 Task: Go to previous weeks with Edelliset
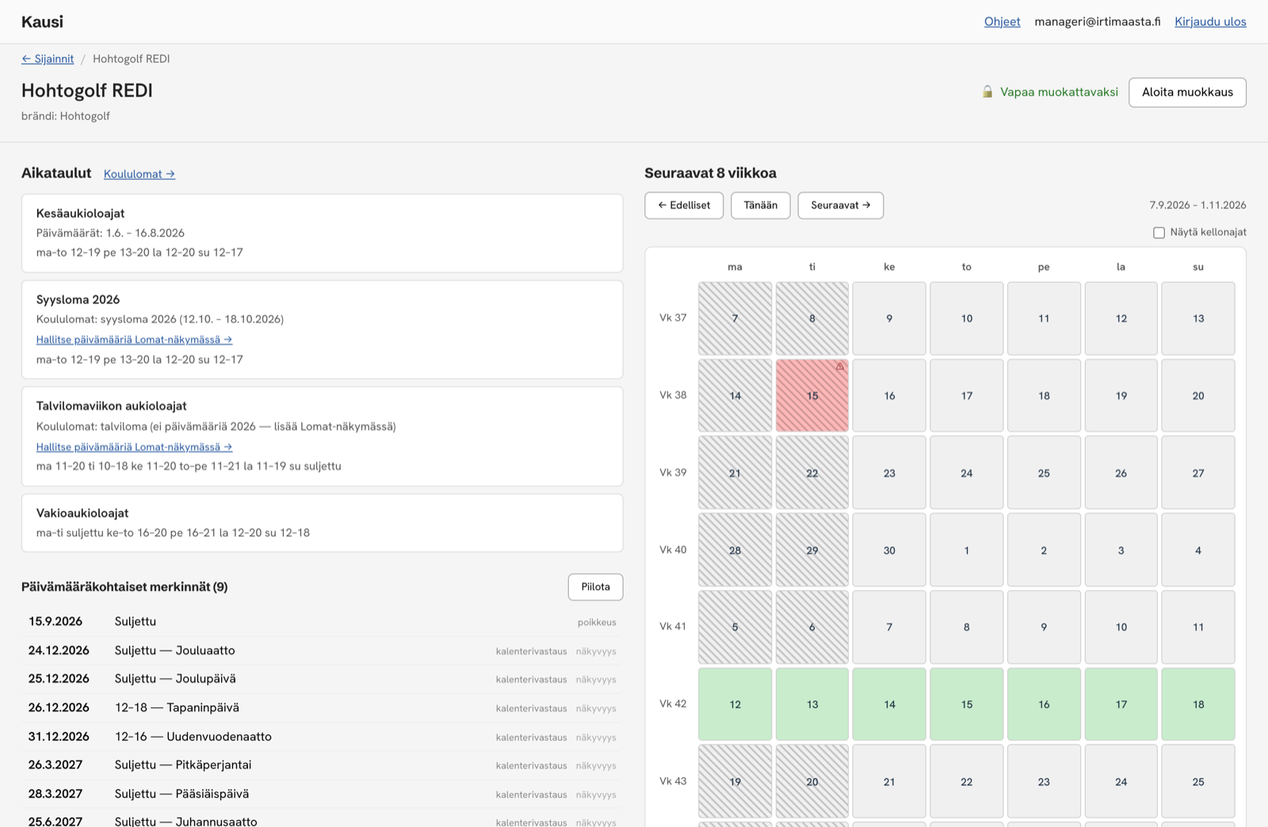pos(684,205)
